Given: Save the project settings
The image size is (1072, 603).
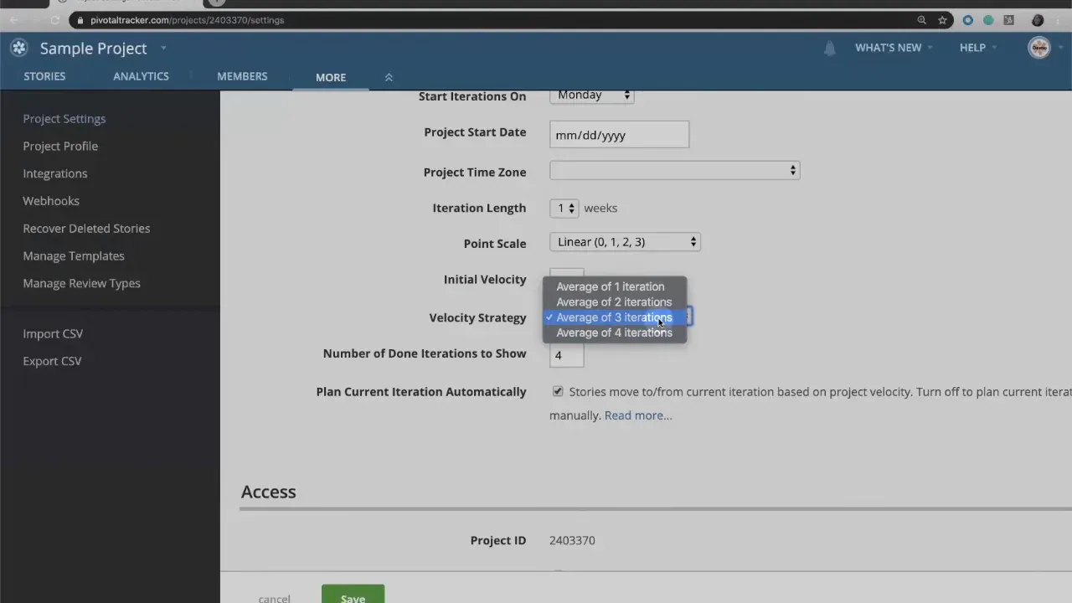Looking at the screenshot, I should [x=353, y=596].
